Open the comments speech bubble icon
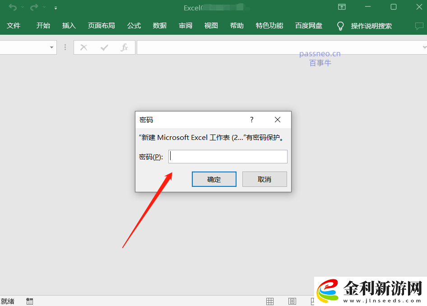Image resolution: width=427 pixels, height=306 pixels. click(x=419, y=26)
